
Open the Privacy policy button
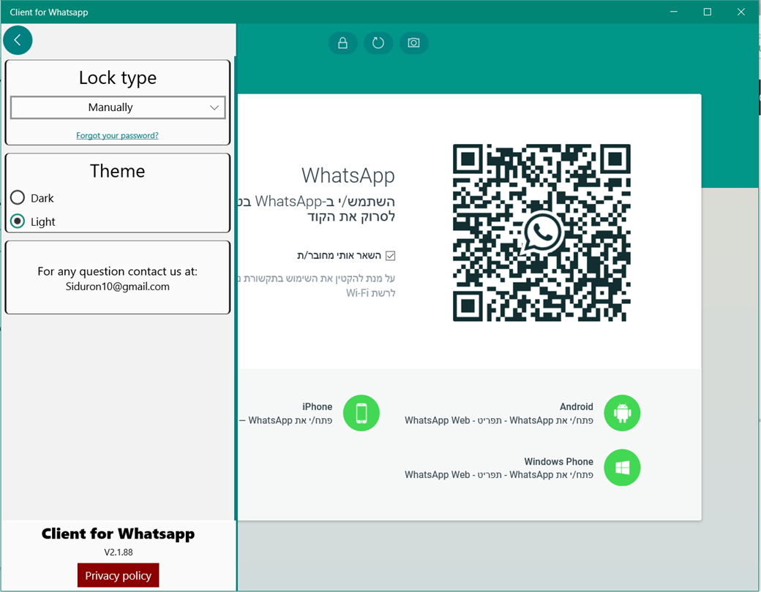point(118,575)
